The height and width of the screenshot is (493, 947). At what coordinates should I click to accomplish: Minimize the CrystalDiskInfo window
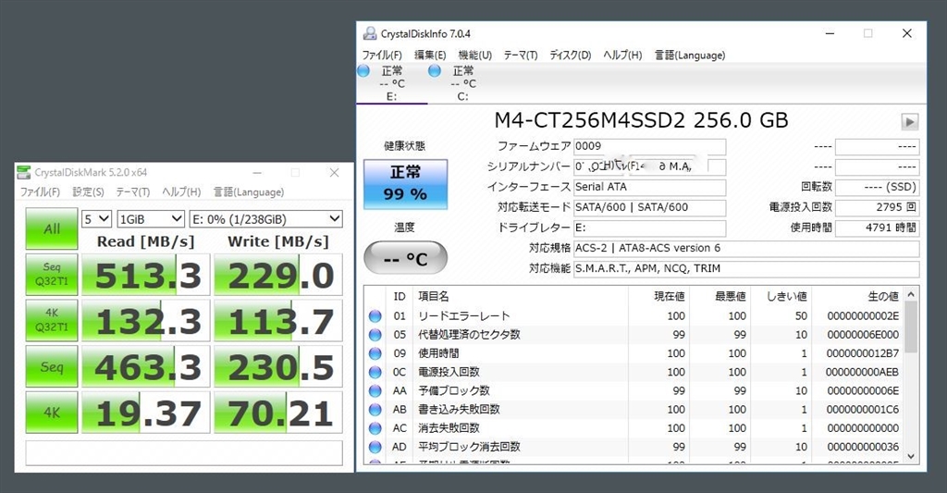830,34
